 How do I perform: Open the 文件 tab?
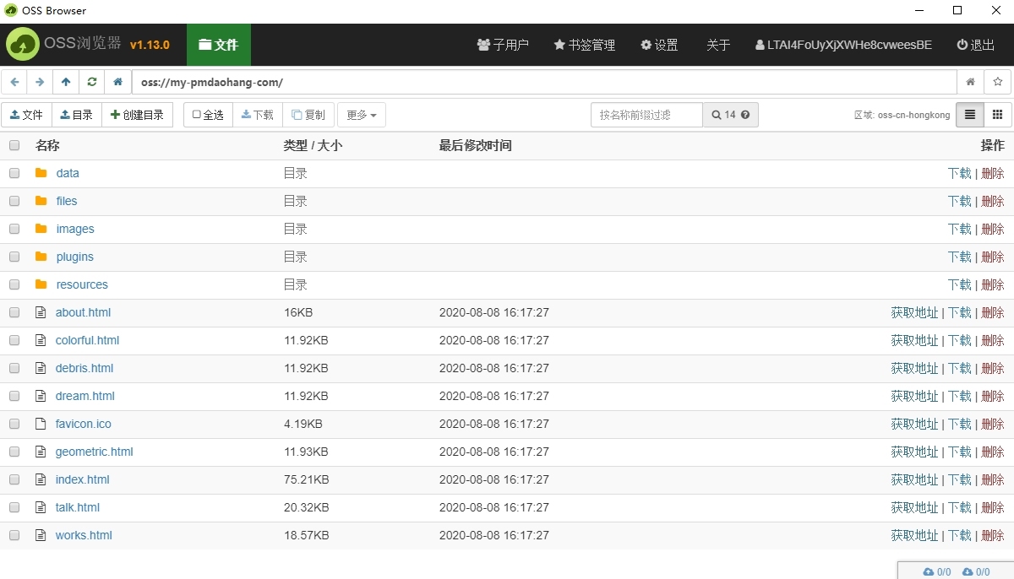click(218, 45)
